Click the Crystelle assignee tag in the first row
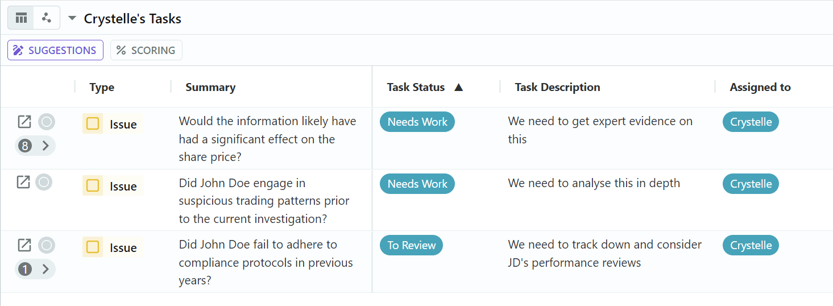 pos(751,122)
